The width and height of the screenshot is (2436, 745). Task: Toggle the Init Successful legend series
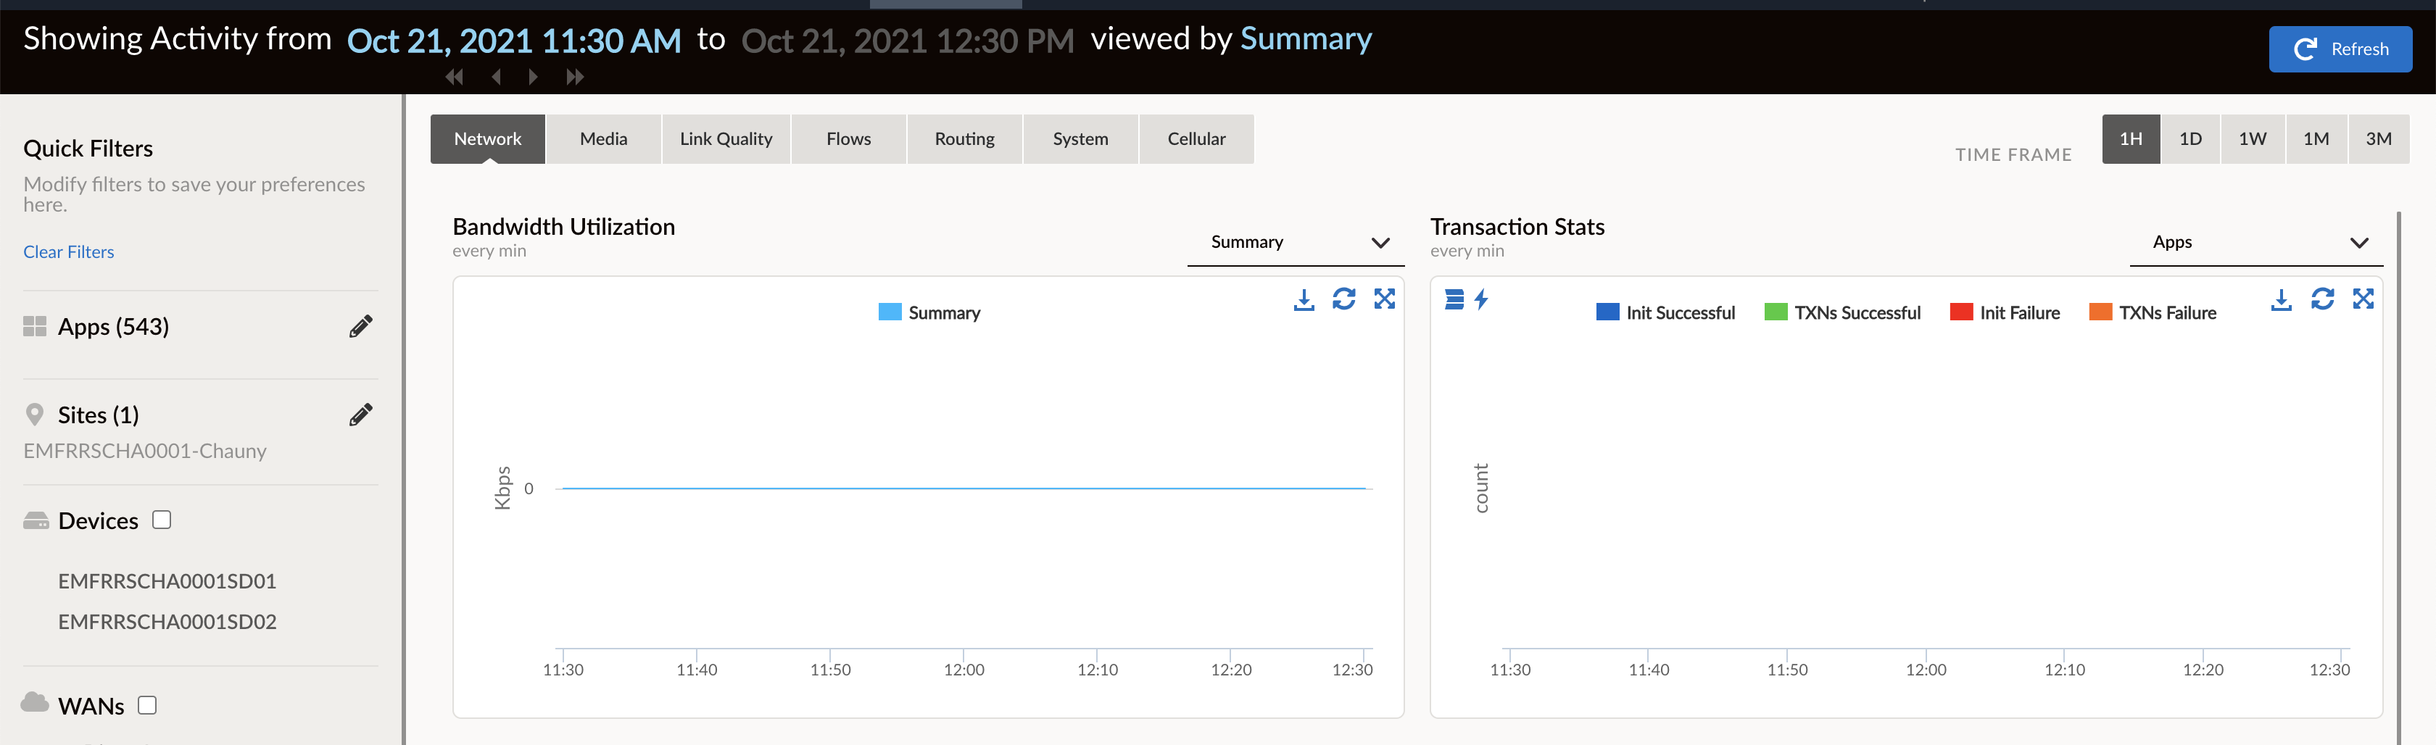(x=1665, y=313)
